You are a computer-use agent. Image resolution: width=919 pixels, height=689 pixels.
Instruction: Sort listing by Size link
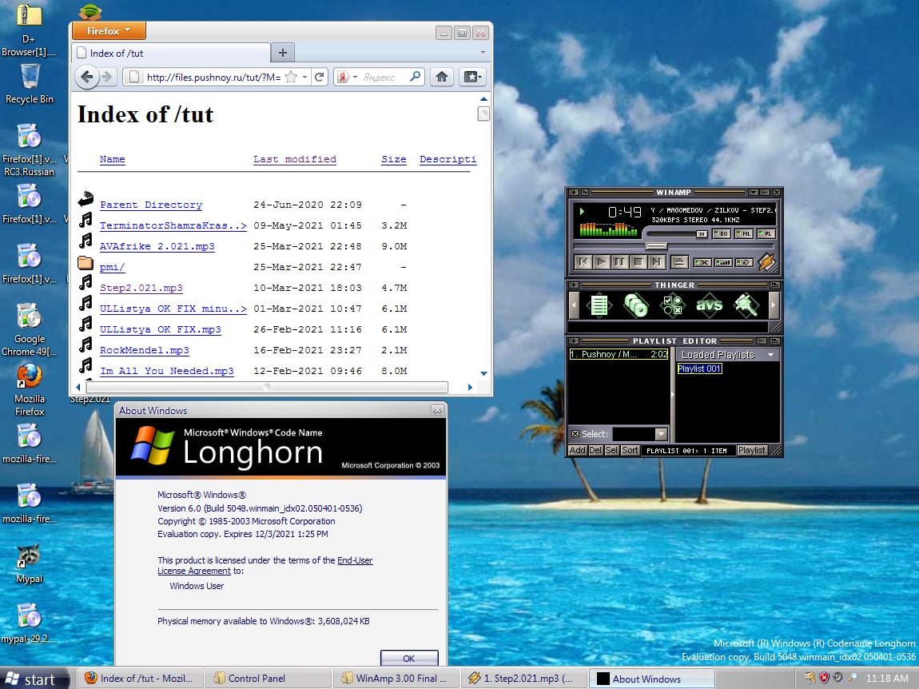coord(393,159)
